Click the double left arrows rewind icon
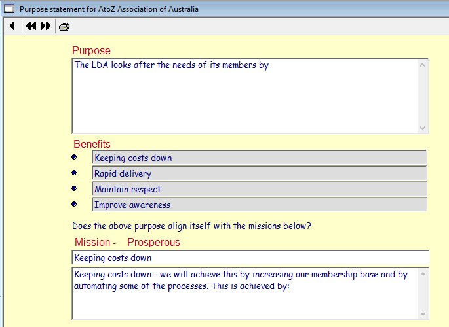This screenshot has height=327, width=449. [31, 26]
